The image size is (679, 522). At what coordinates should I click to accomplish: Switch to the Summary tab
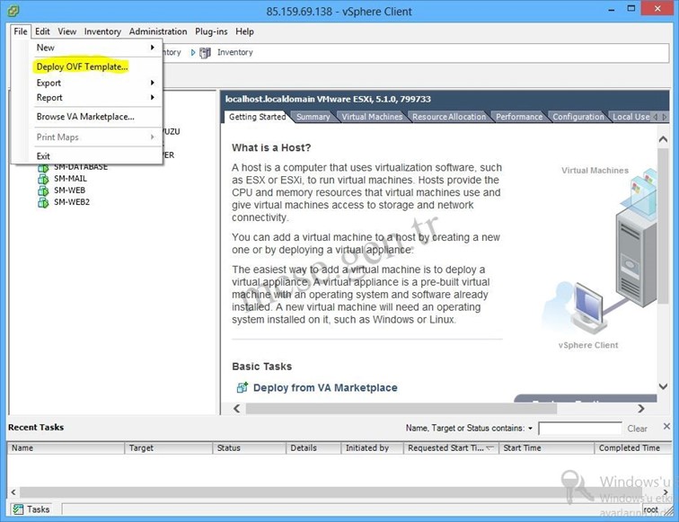tap(313, 117)
